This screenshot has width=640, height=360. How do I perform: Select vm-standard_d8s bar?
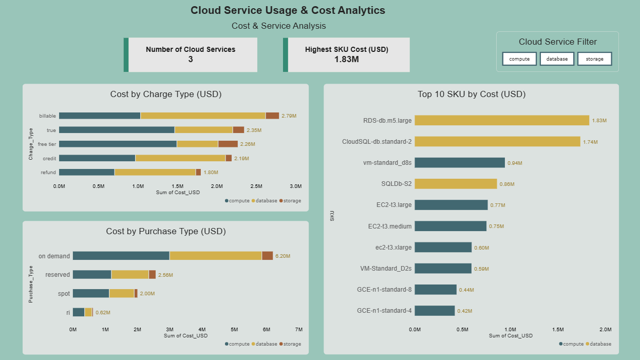[x=460, y=162]
